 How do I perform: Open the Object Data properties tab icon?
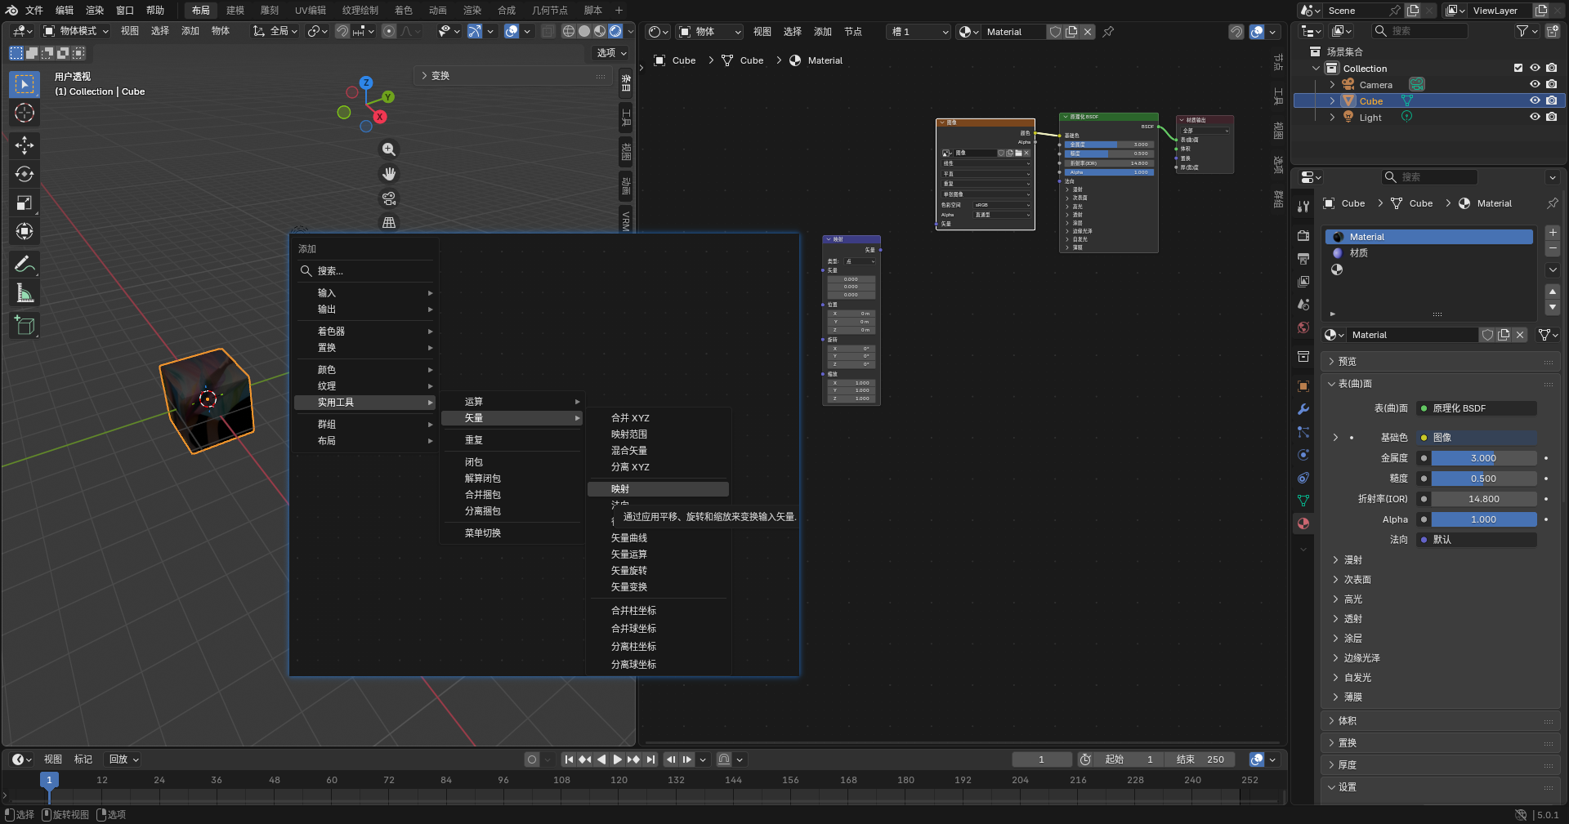1303,501
